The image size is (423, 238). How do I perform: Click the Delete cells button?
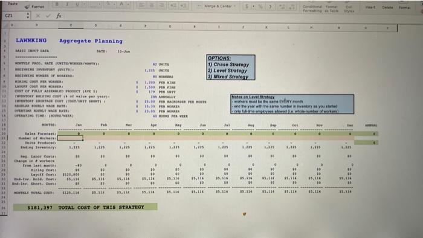click(387, 7)
